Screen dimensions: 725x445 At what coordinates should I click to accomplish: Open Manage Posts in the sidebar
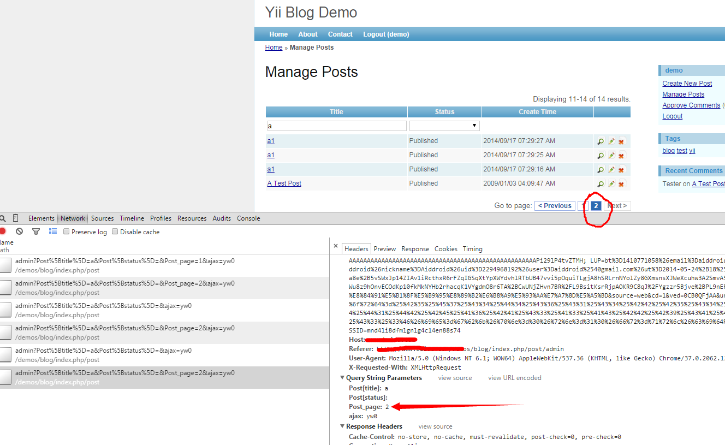(x=684, y=94)
